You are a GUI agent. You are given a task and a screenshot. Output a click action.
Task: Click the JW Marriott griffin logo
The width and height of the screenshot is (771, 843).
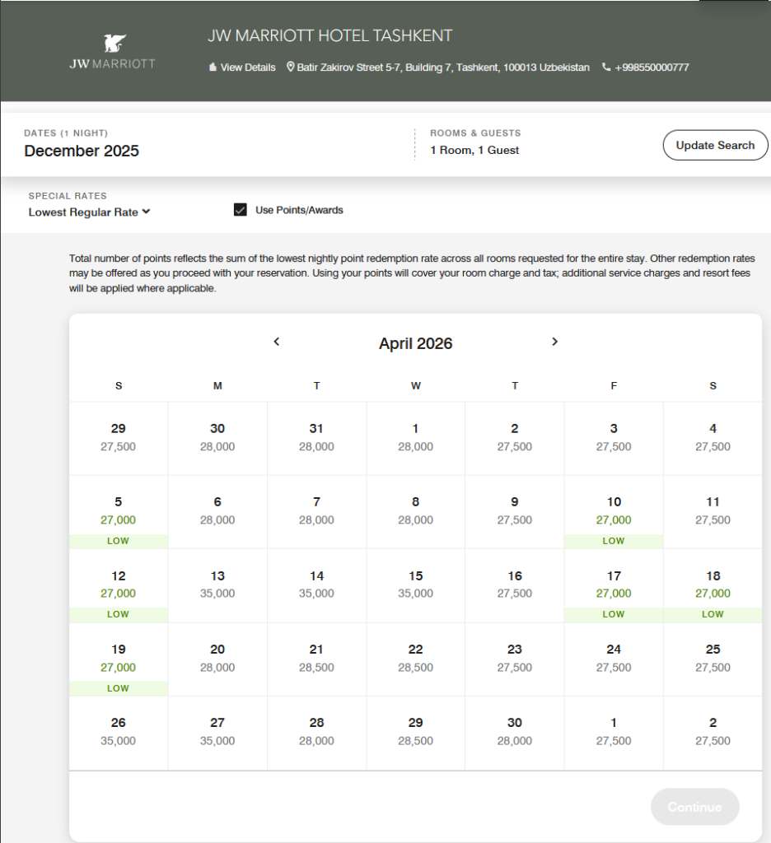point(112,45)
